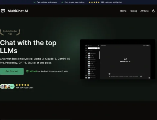Viewport: 157px width, 120px height.
Task: Click the Get Started button
Action: point(12,71)
